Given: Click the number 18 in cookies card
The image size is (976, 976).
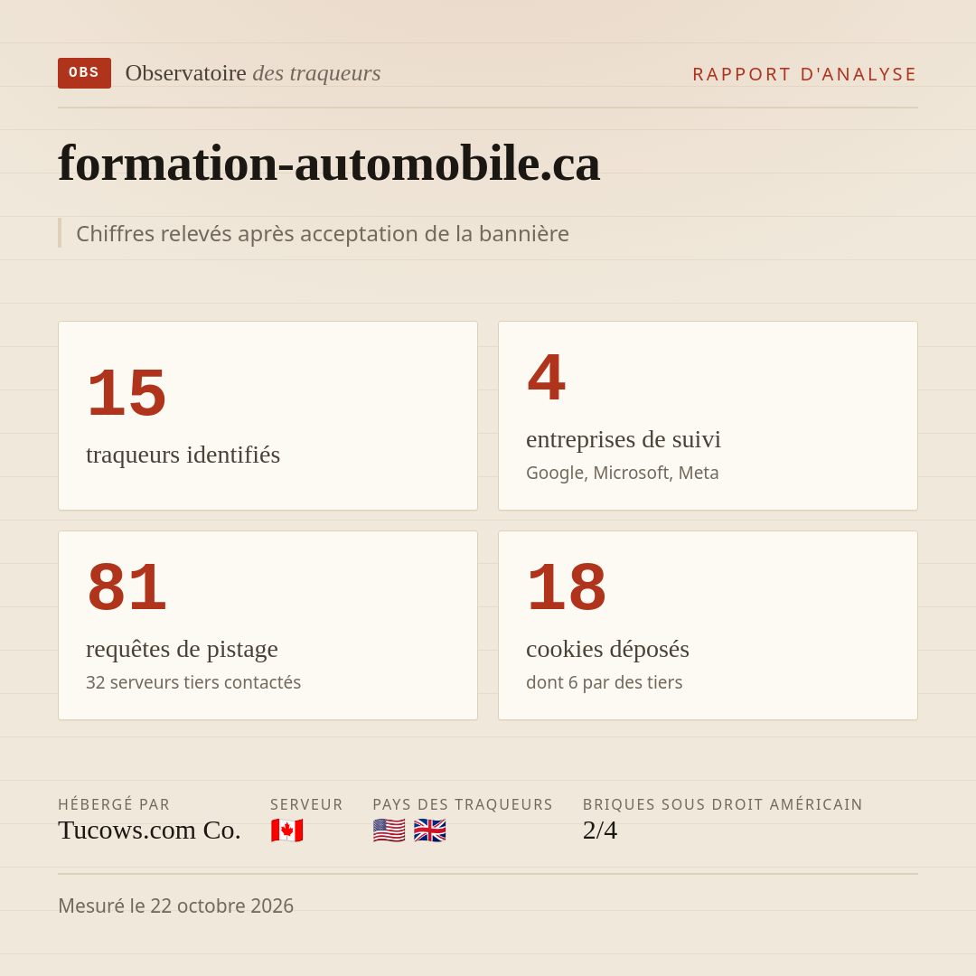Looking at the screenshot, I should coord(566,587).
